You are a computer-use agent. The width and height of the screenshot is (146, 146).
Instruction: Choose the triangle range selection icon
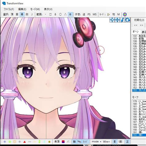(x=65, y=14)
